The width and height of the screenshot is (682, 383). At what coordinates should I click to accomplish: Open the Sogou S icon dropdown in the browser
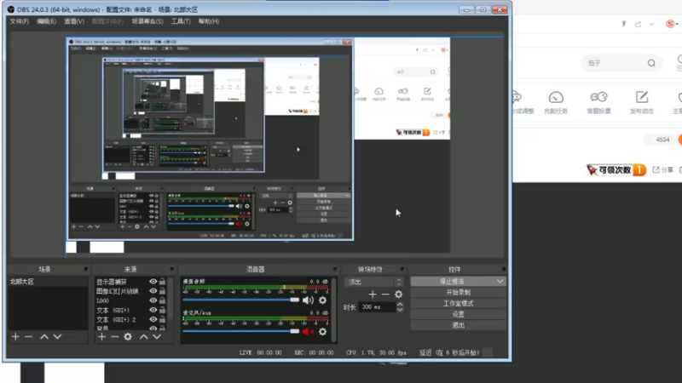[673, 24]
